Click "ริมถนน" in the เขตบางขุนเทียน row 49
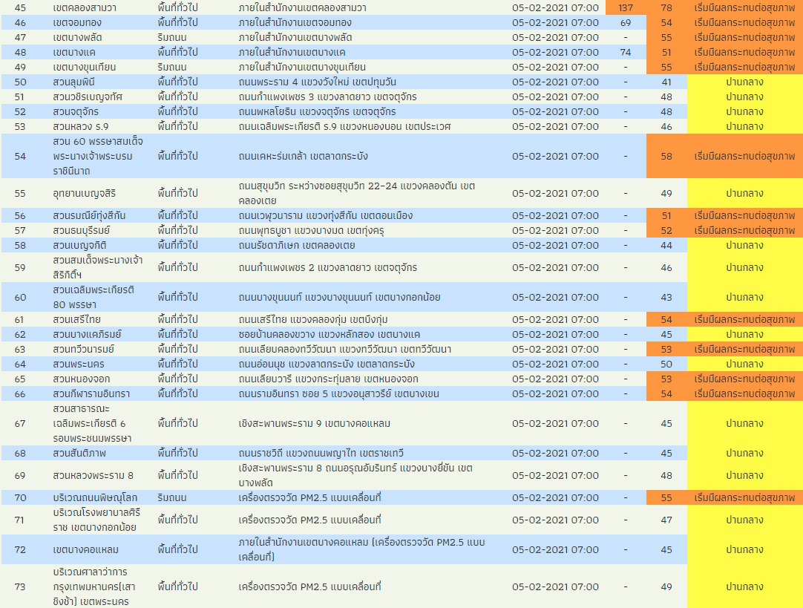Screen dimensions: 803x608 [x=172, y=67]
